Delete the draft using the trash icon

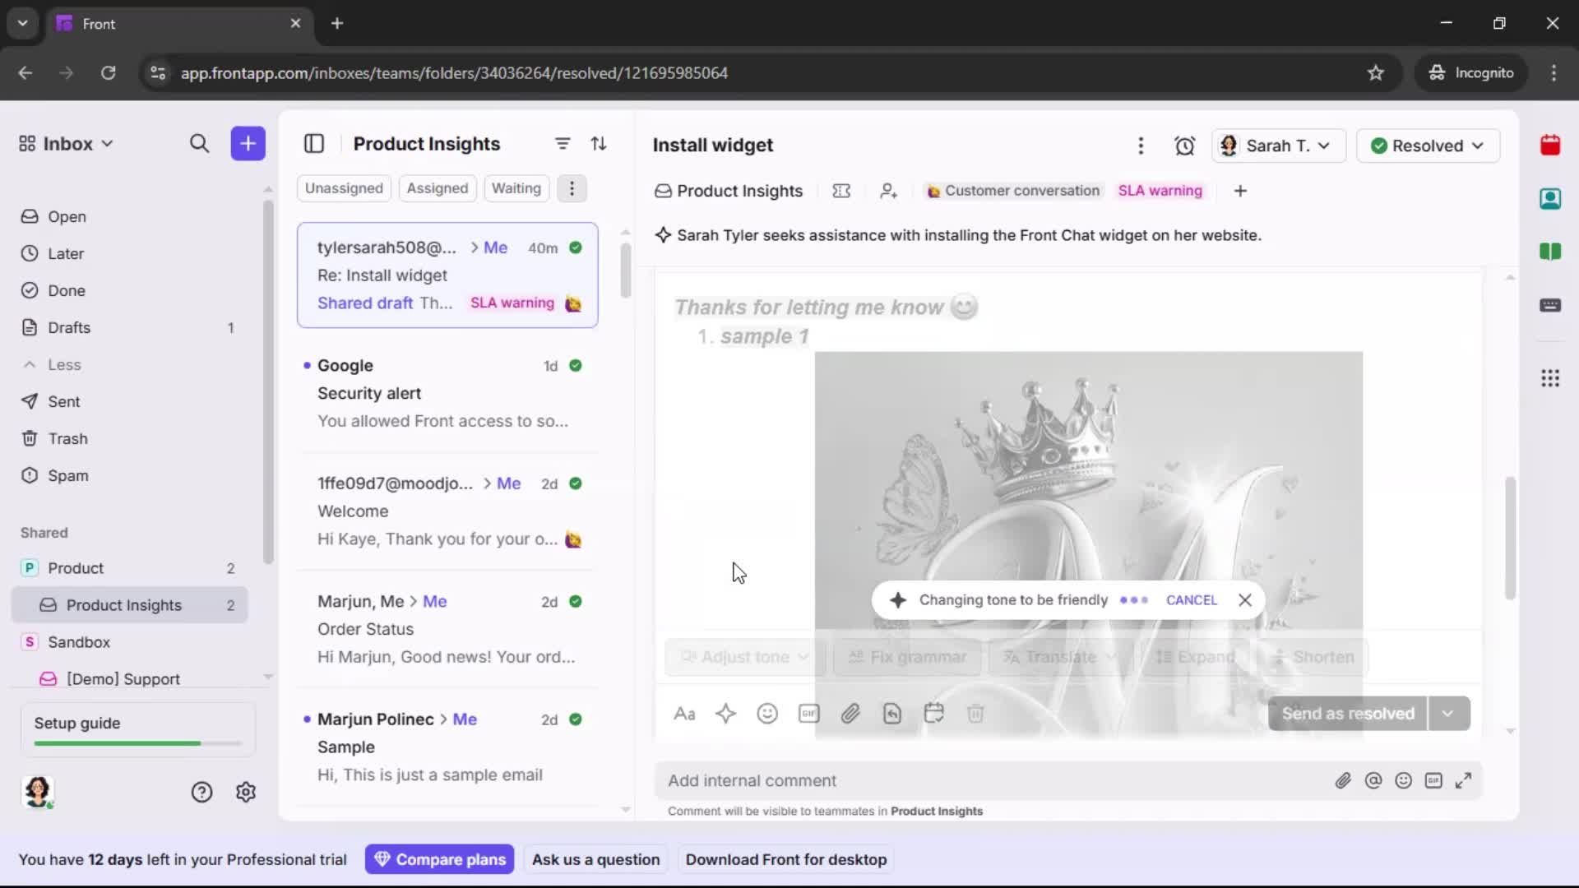tap(976, 714)
